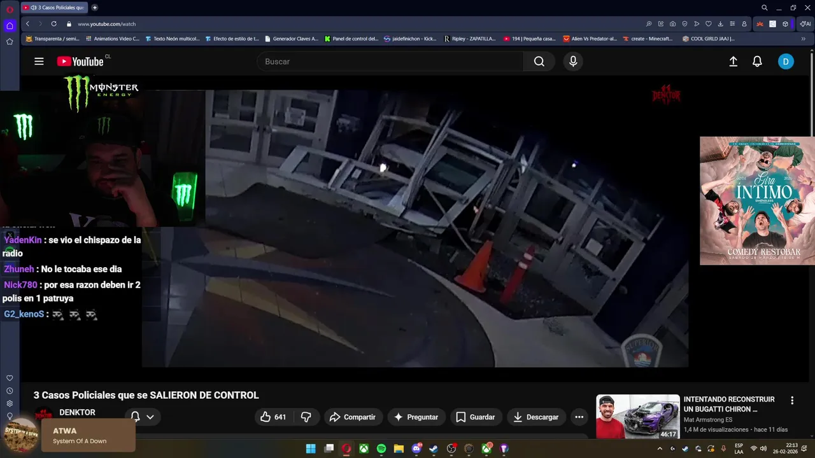Screen dimensions: 815x458
Task: Open send flow arrow icon in address bar
Action: (697, 24)
